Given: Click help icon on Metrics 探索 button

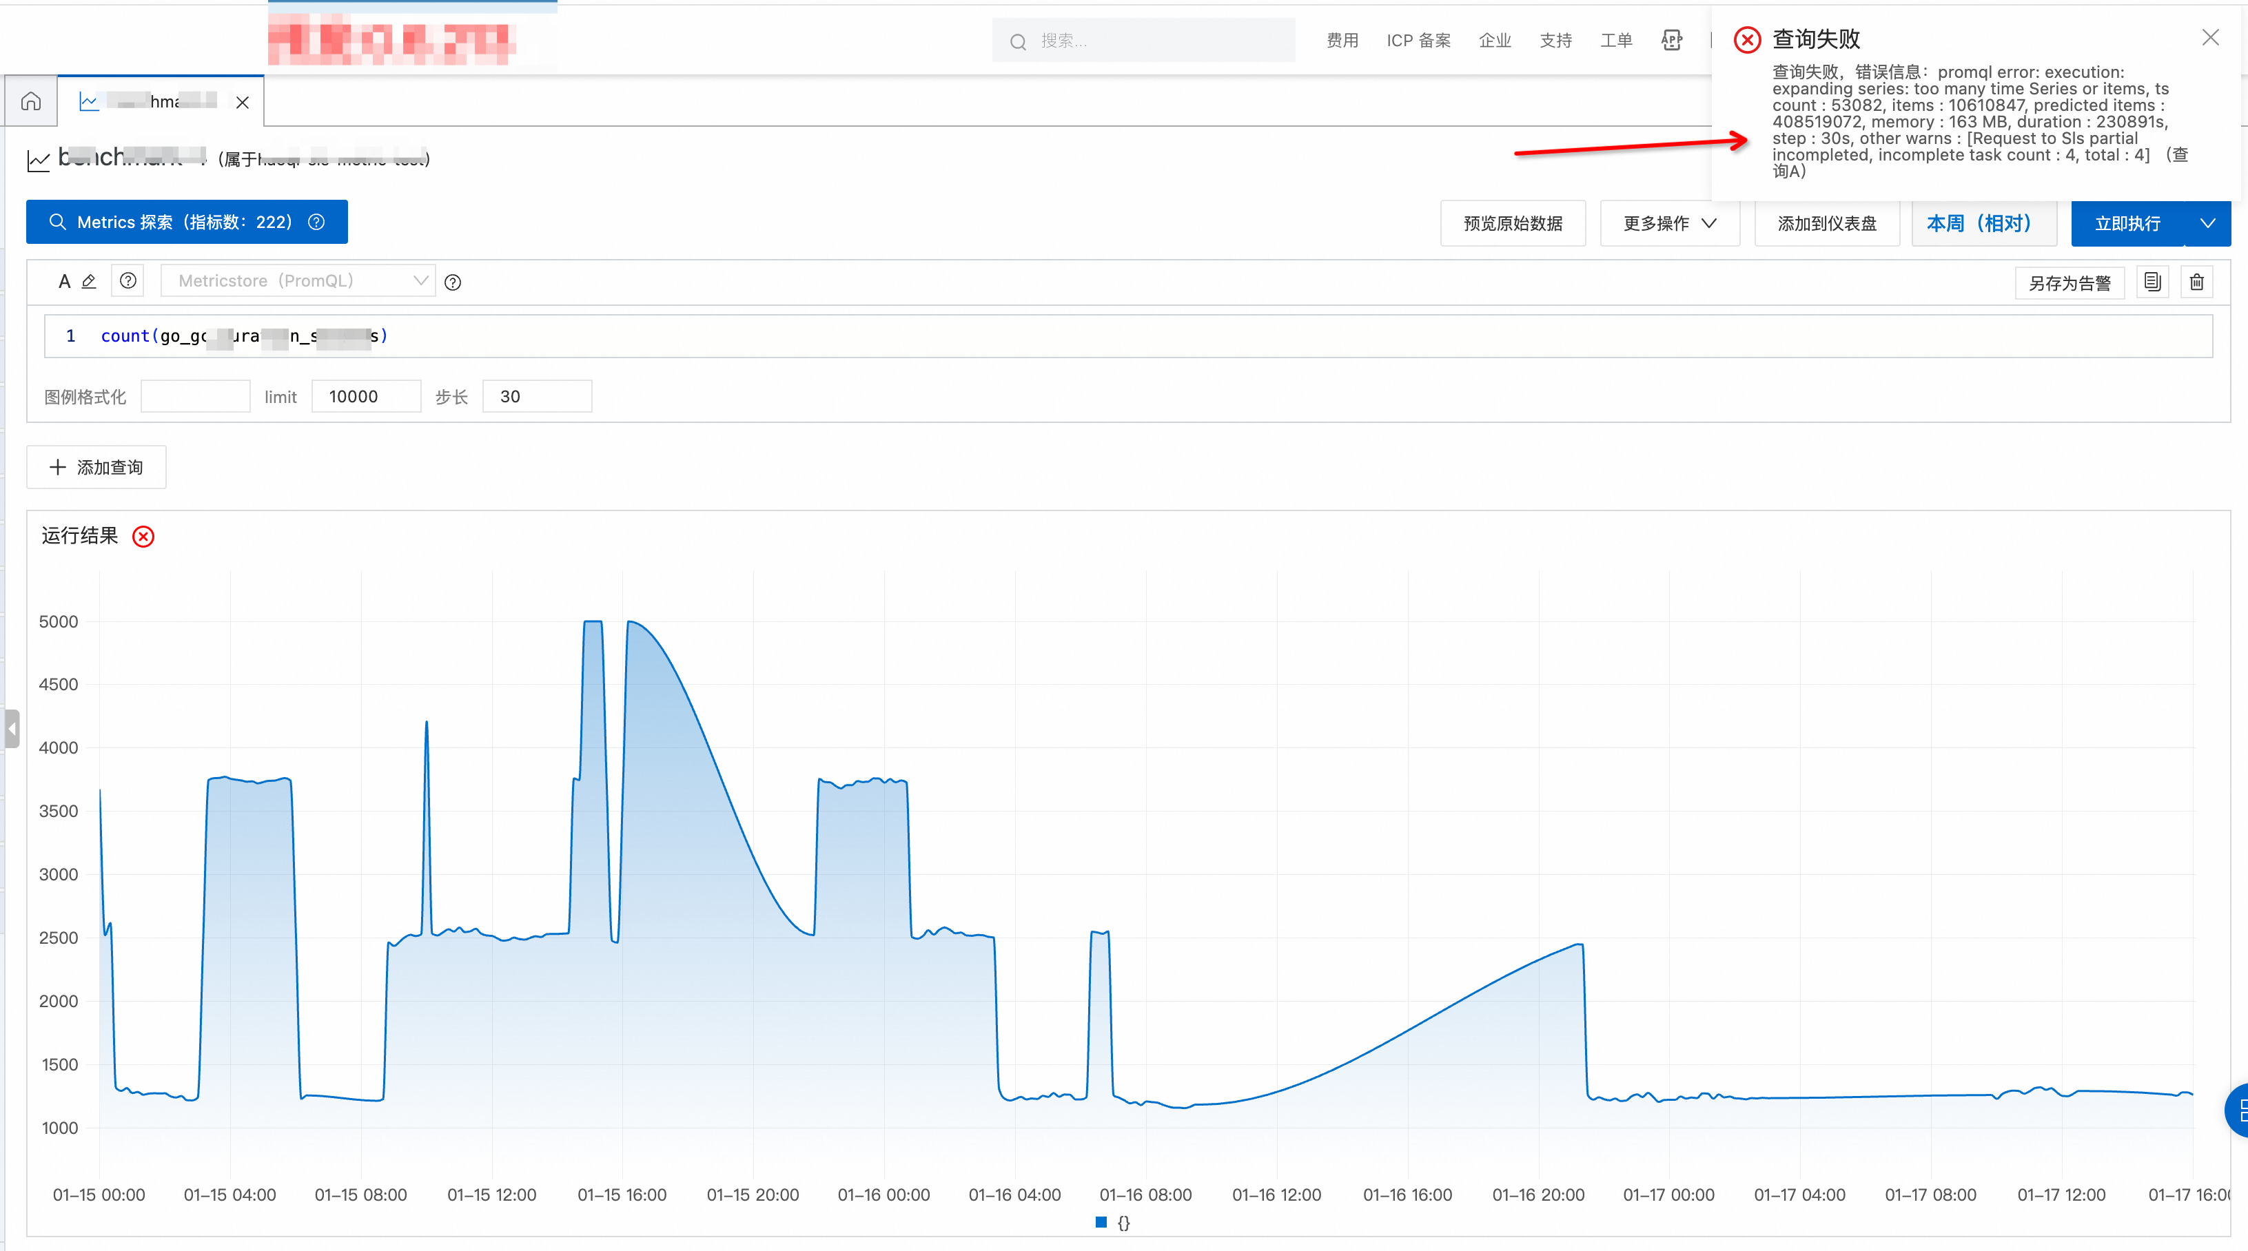Looking at the screenshot, I should pyautogui.click(x=317, y=222).
